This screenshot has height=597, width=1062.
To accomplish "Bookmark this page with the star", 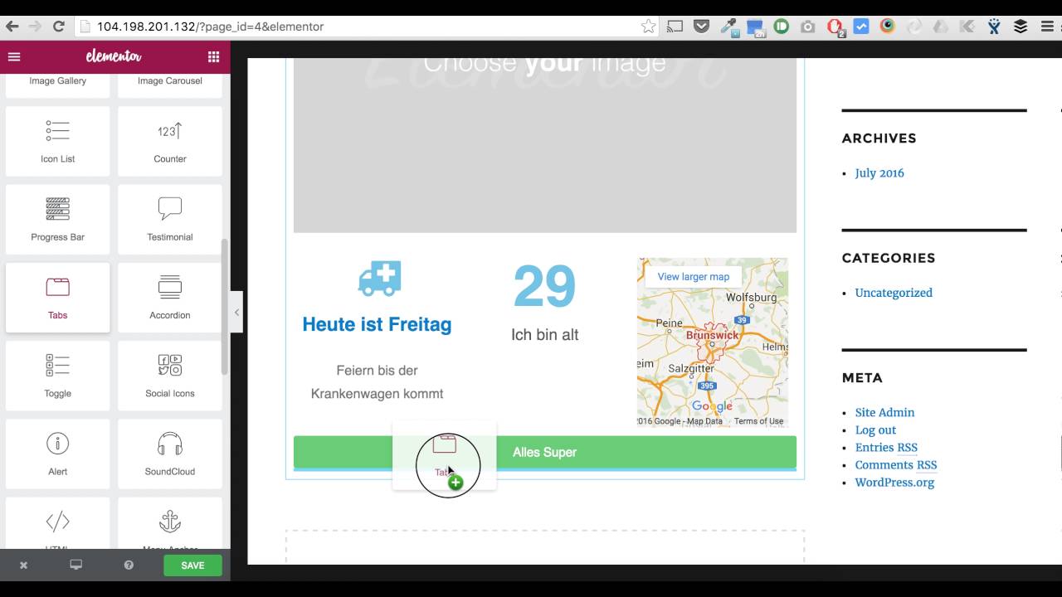I will [648, 27].
